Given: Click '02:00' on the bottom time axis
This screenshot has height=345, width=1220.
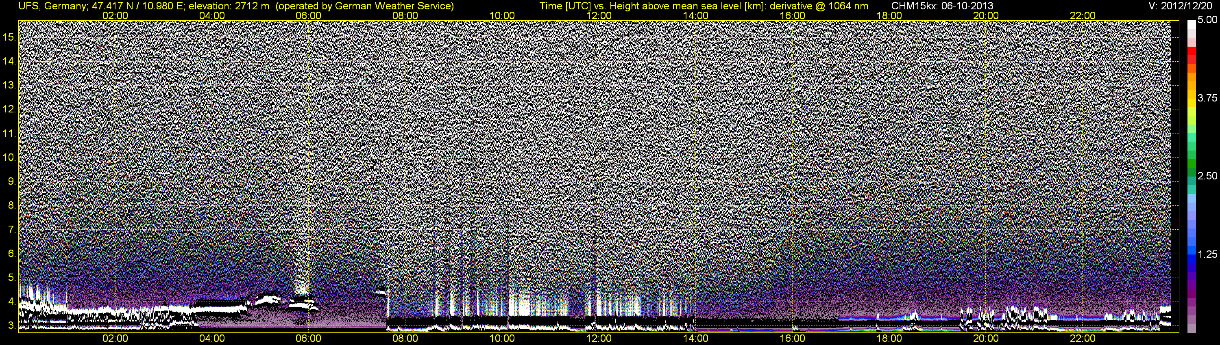Looking at the screenshot, I should click(115, 339).
